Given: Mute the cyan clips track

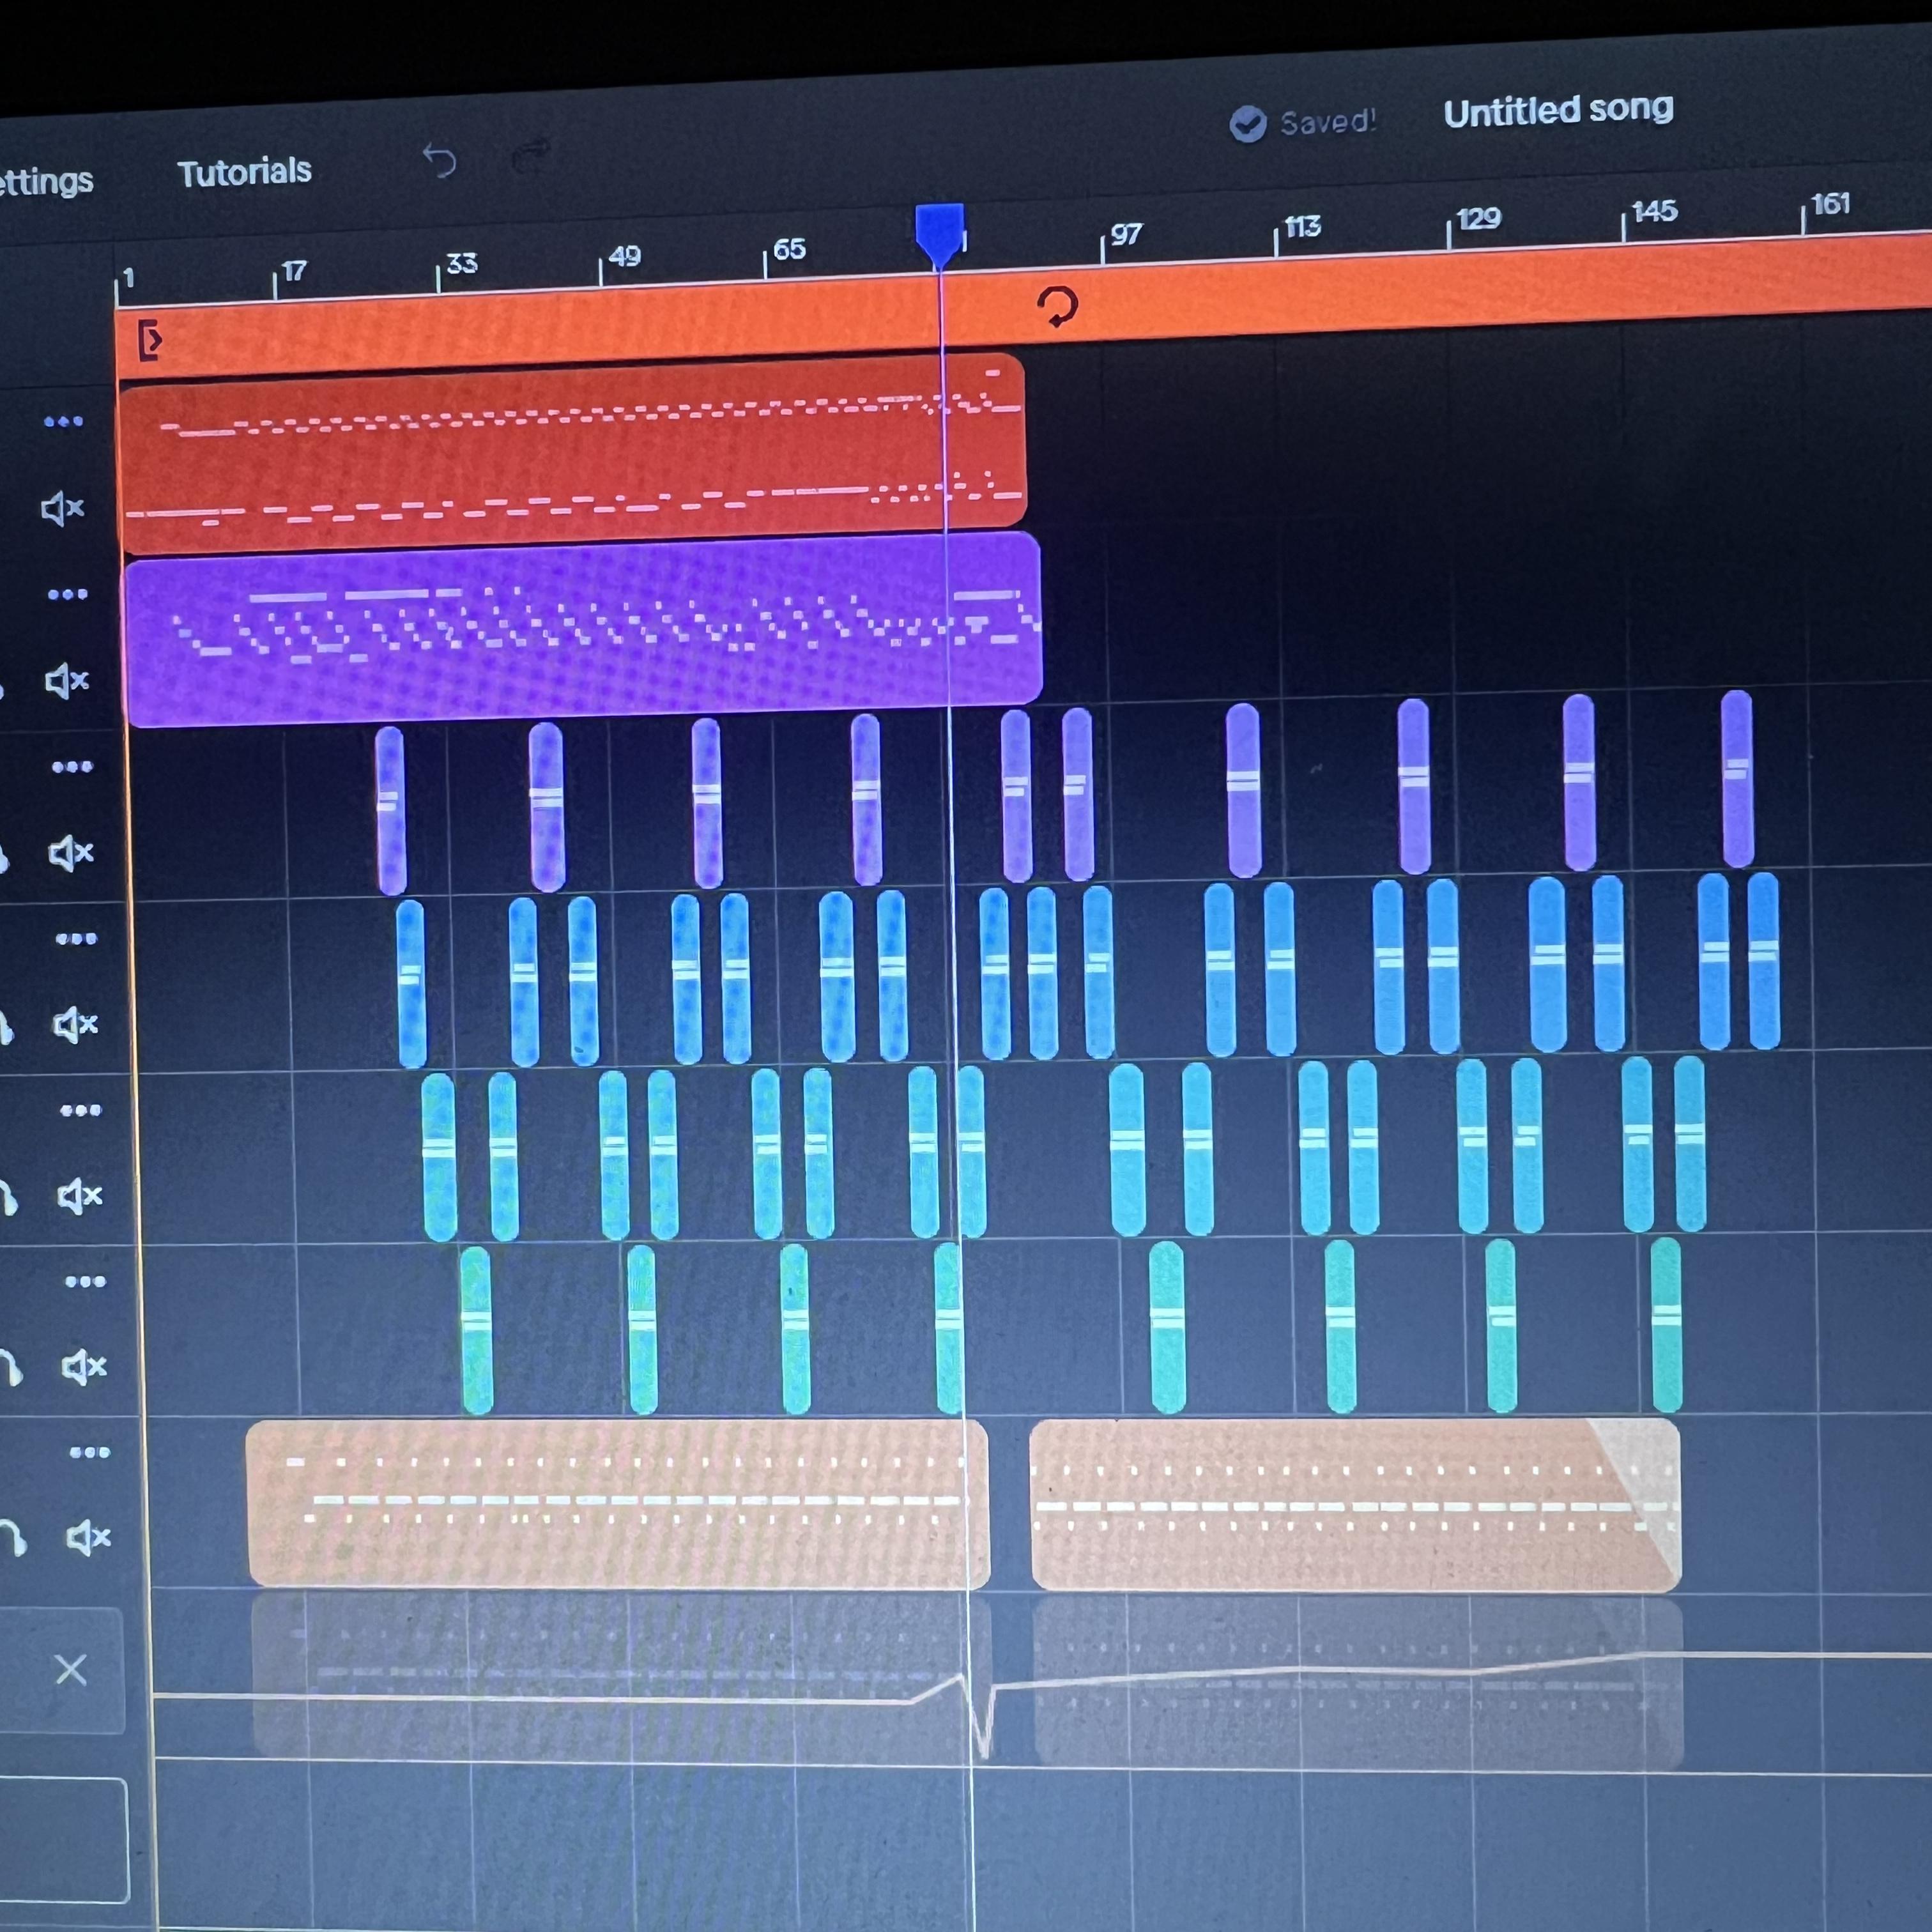Looking at the screenshot, I should coord(80,1195).
